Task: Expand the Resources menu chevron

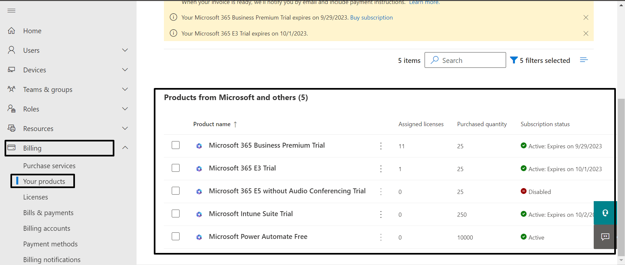Action: click(x=125, y=128)
